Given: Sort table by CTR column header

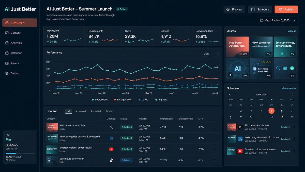Looking at the screenshot, I should (x=201, y=119).
